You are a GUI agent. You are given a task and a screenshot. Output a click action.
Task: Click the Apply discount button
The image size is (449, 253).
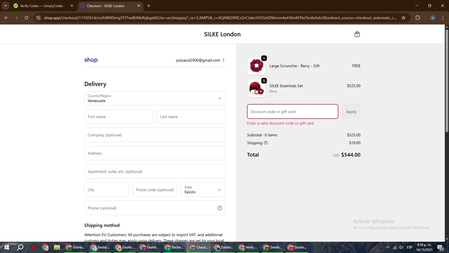[x=351, y=112]
